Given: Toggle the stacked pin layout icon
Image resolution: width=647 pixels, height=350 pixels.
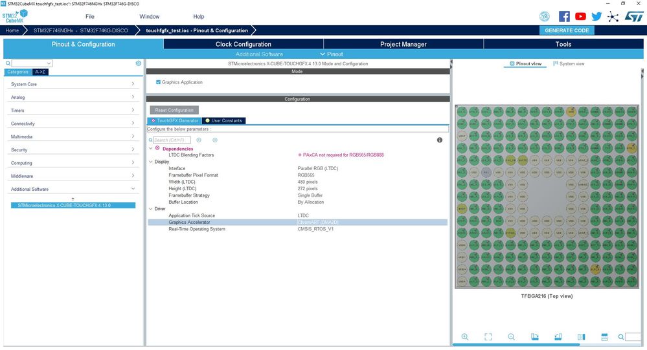Looking at the screenshot, I should (x=604, y=337).
